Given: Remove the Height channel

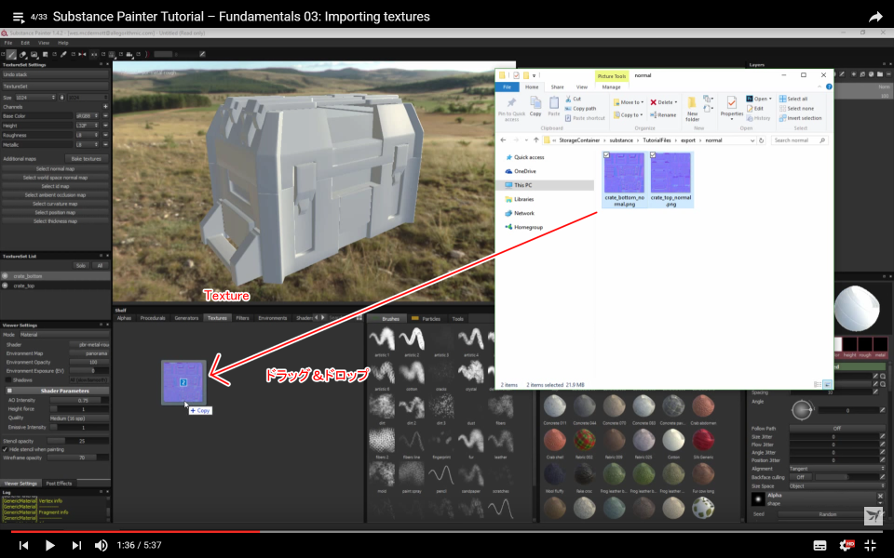Looking at the screenshot, I should [105, 126].
